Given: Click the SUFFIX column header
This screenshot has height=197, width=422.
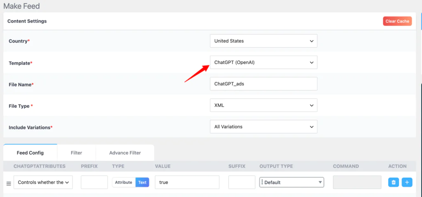Looking at the screenshot, I should (x=237, y=167).
